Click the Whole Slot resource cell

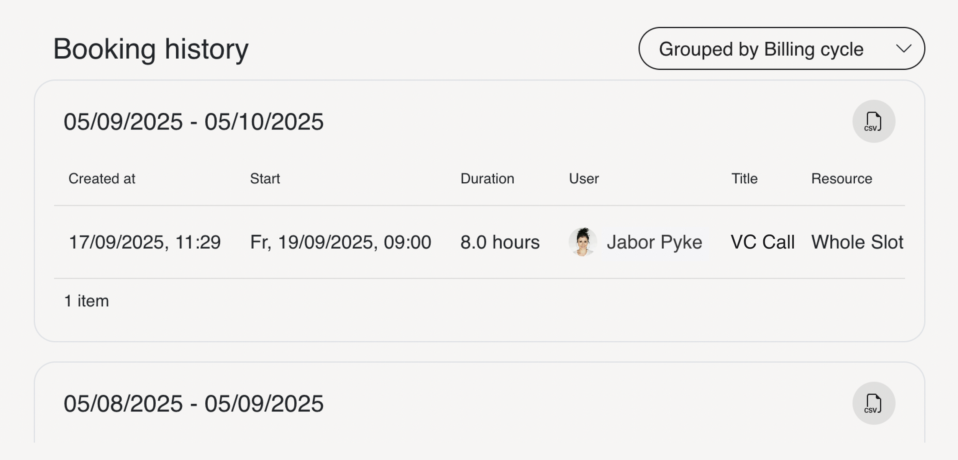[857, 242]
